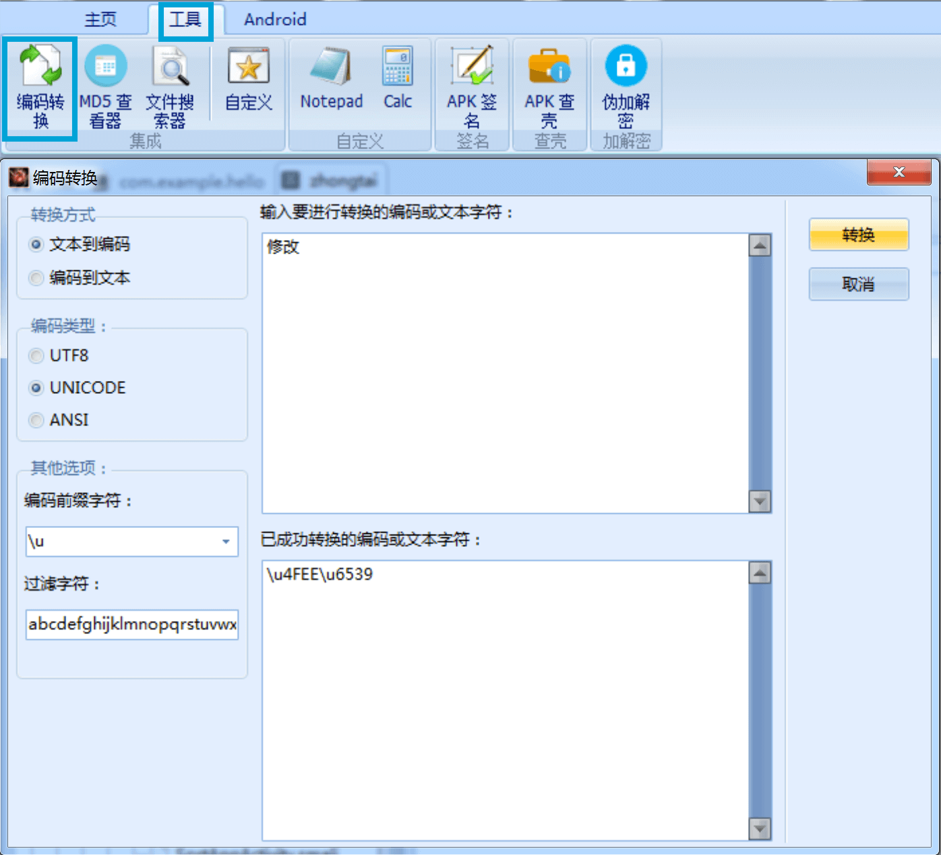Open the APK 查壳 shell checker
Screen dimensions: 941x855
click(549, 86)
